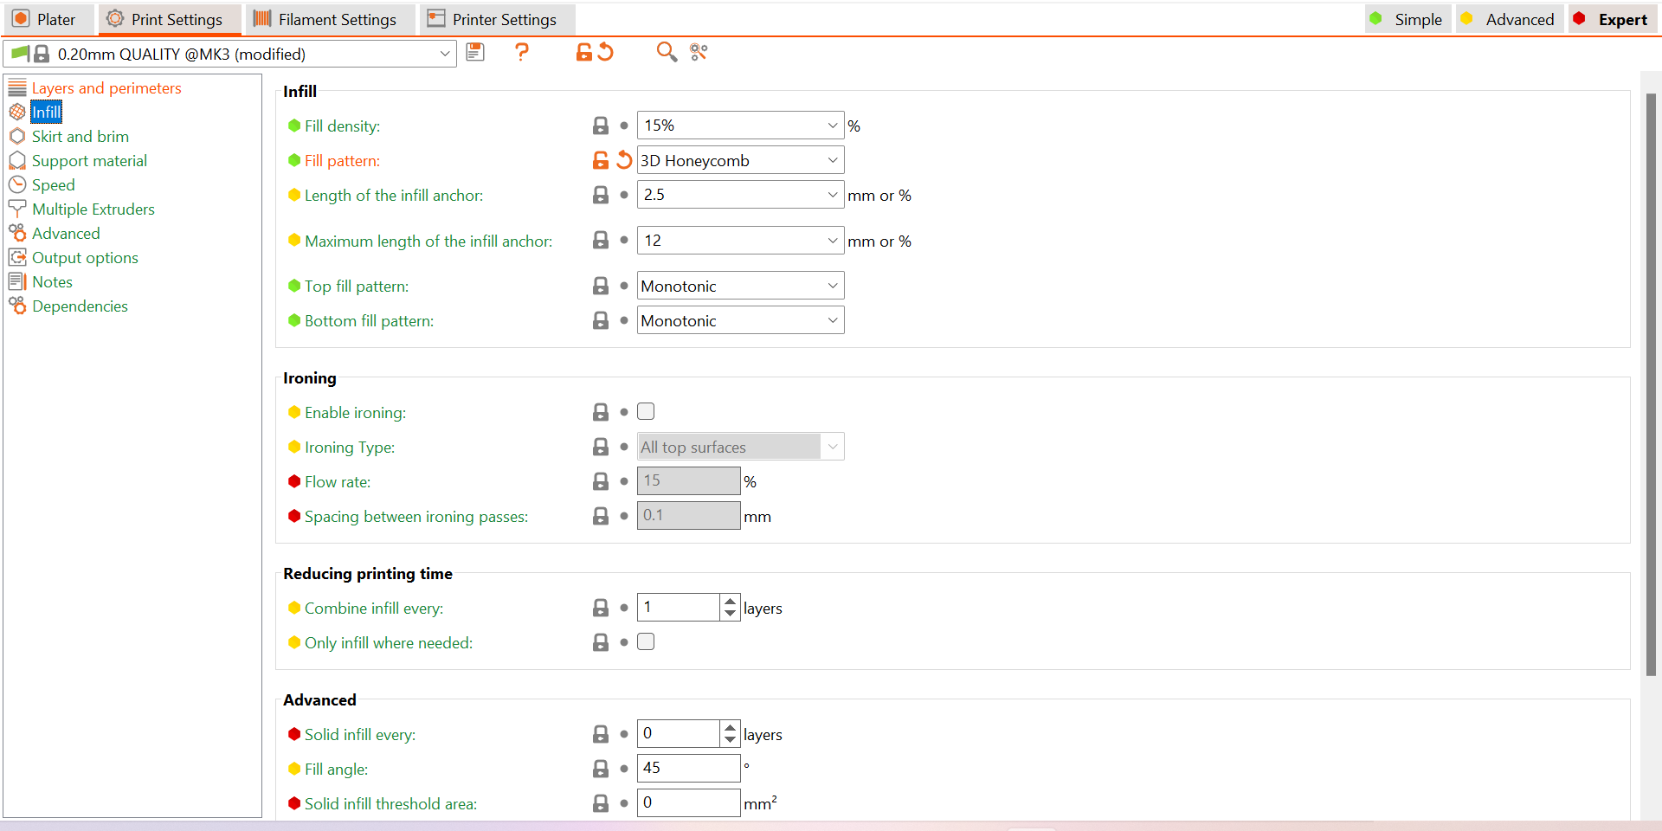
Task: Open the Fill pattern dropdown
Action: (740, 160)
